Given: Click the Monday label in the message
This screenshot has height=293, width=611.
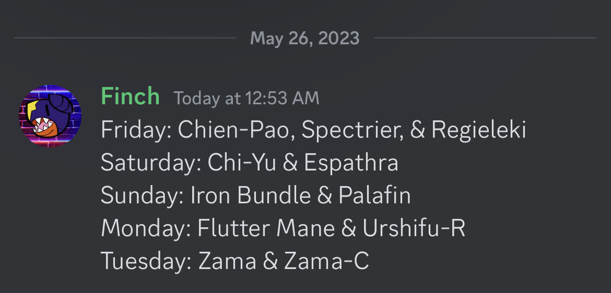Looking at the screenshot, I should pyautogui.click(x=145, y=228).
